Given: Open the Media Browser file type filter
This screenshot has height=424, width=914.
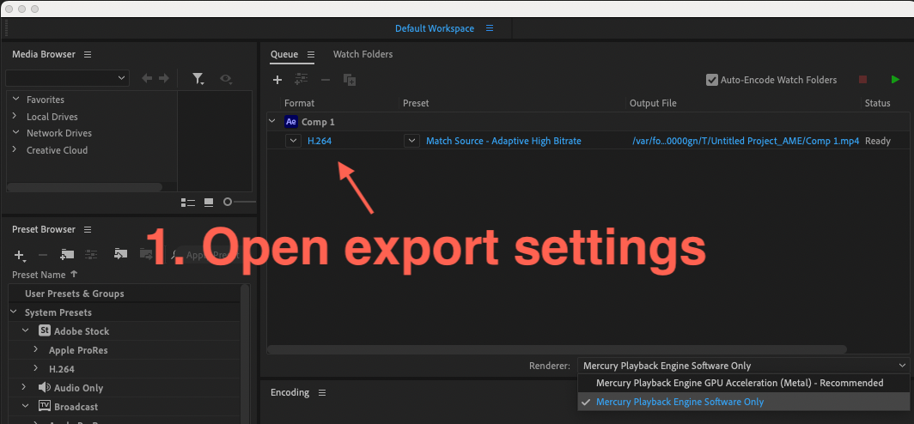Looking at the screenshot, I should [198, 79].
